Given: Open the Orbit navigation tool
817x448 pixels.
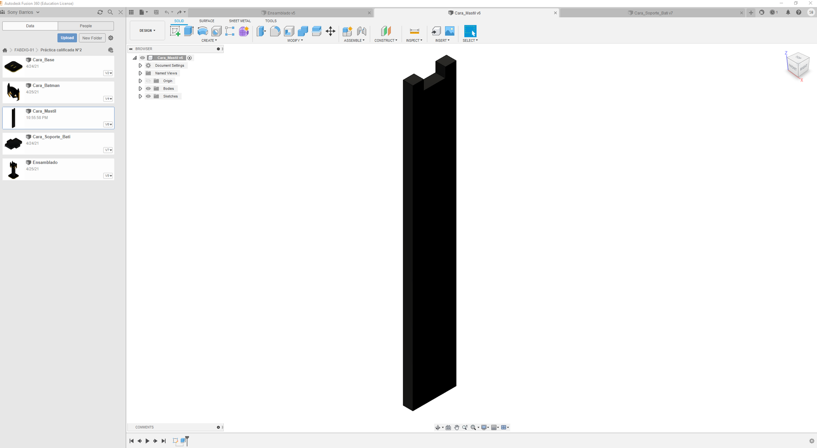Looking at the screenshot, I should tap(438, 428).
